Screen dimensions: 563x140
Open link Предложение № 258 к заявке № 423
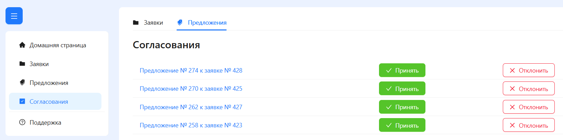[191, 125]
